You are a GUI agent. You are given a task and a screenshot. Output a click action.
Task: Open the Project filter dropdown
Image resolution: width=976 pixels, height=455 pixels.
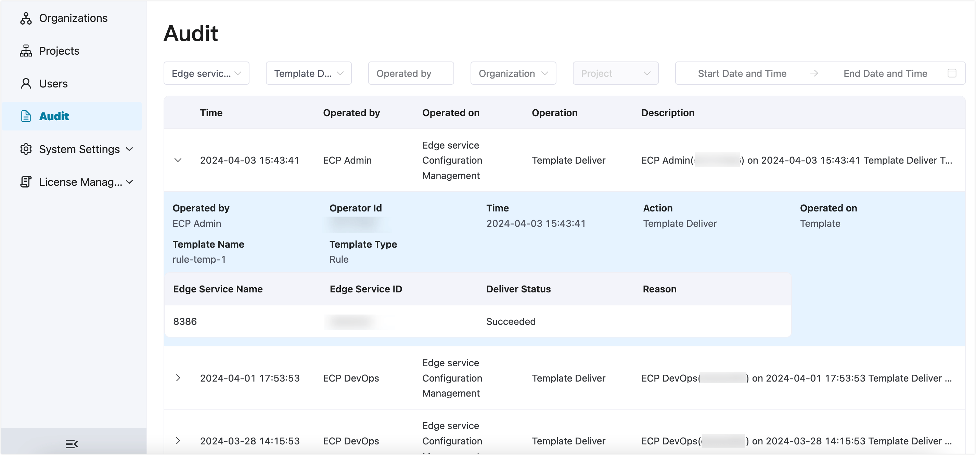615,73
